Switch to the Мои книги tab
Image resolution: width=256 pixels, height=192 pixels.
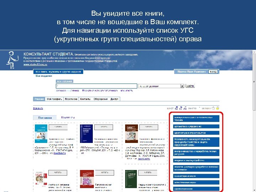coord(45,118)
